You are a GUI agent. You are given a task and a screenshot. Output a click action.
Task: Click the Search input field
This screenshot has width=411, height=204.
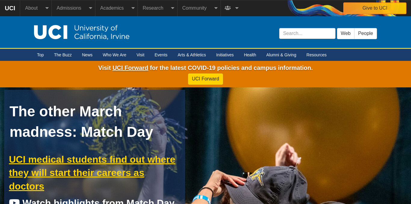[x=307, y=33]
